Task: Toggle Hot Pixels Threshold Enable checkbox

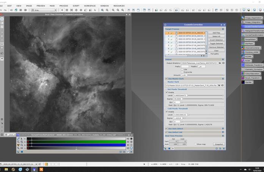Action: pyautogui.click(x=167, y=92)
